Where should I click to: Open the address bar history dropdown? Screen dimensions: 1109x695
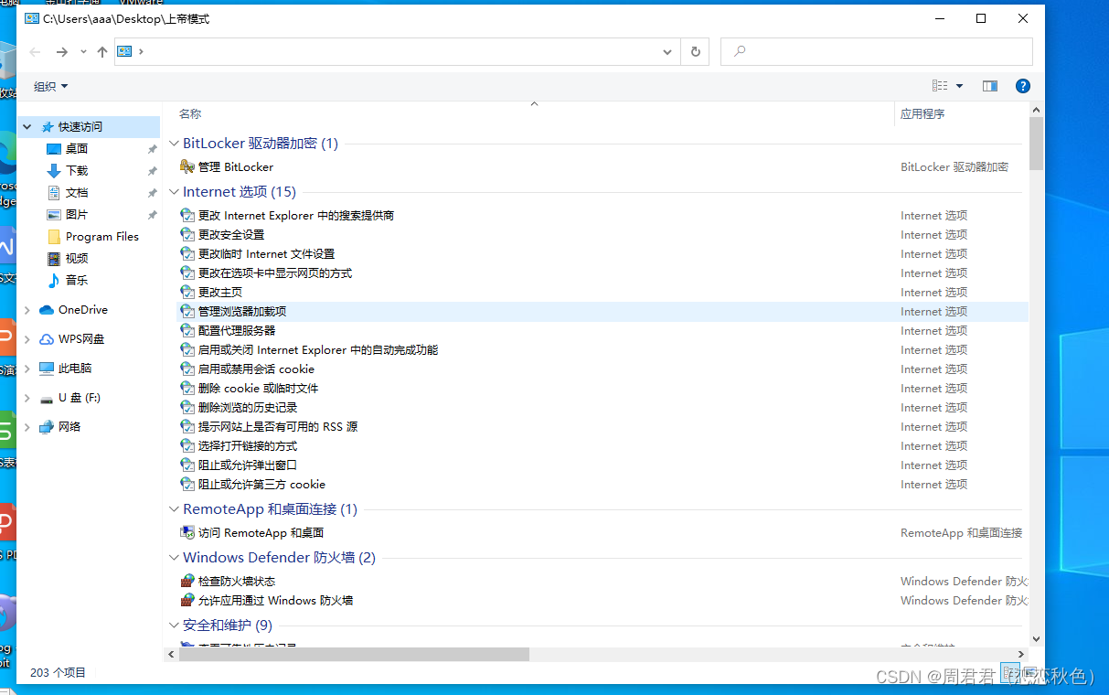666,51
